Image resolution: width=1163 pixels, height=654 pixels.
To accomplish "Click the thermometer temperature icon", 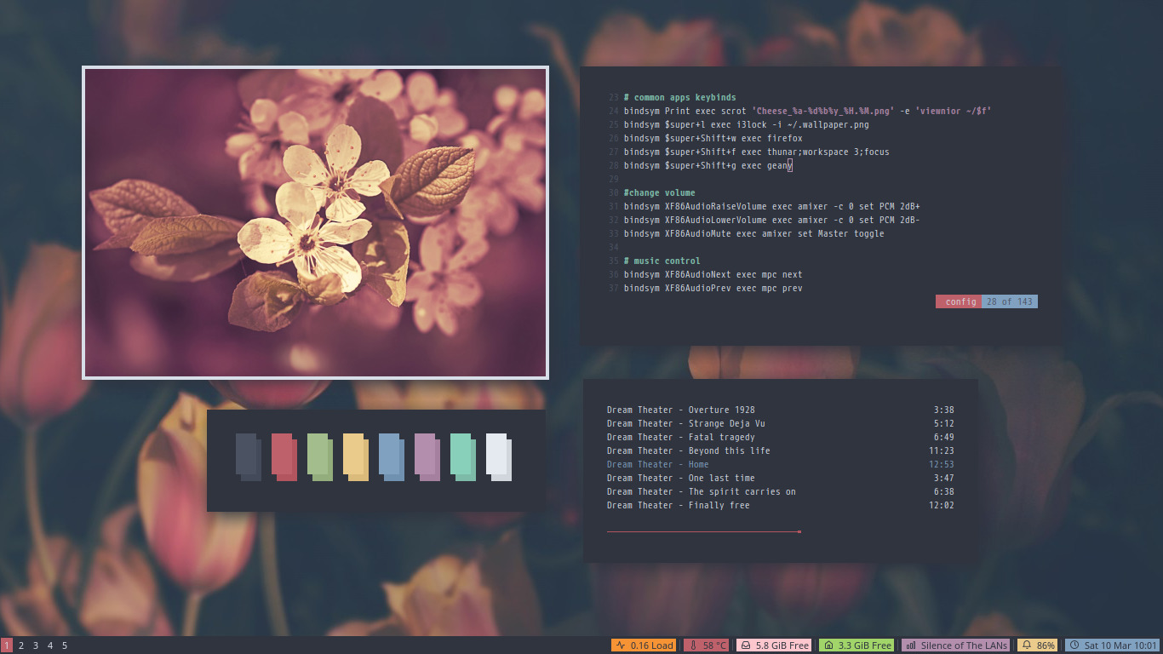I will pyautogui.click(x=697, y=645).
